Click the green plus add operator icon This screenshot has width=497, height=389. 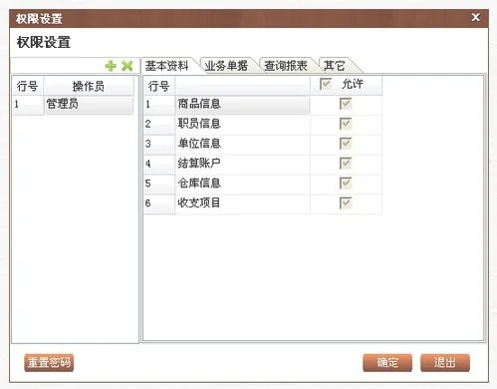[111, 66]
